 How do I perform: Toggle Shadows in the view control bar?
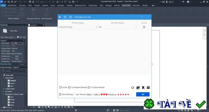(x=49, y=107)
